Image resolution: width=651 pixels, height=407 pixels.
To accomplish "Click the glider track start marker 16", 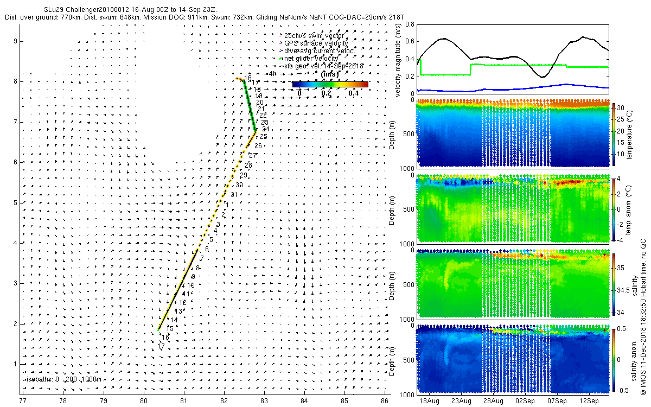I will 247,79.
